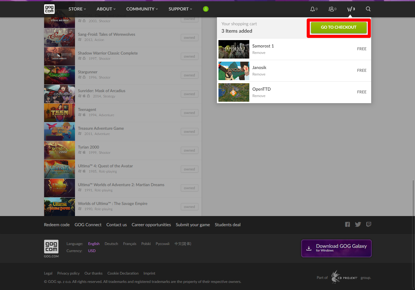Click the green user account icon
The width and height of the screenshot is (415, 290).
[x=206, y=9]
